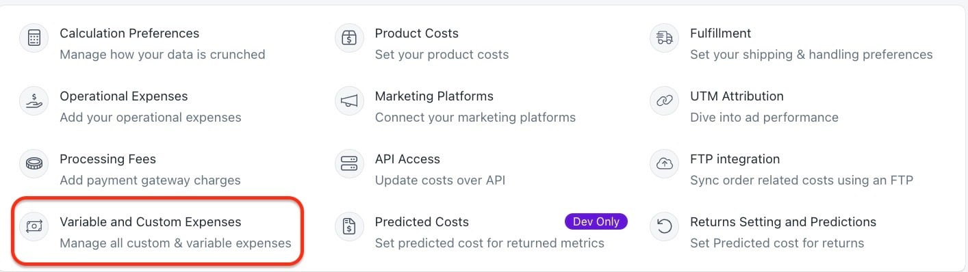Screen dimensions: 968x272
Task: Click the Fulfillment truck icon
Action: (x=664, y=38)
